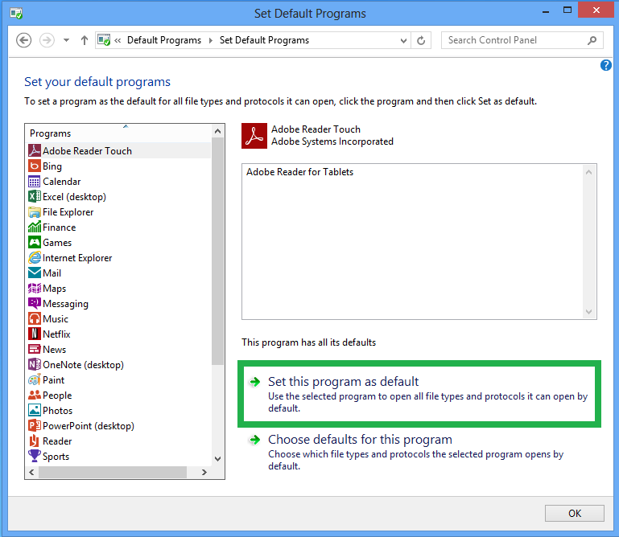Pick the Excel (desktop) icon
Image resolution: width=619 pixels, height=537 pixels.
pos(35,196)
